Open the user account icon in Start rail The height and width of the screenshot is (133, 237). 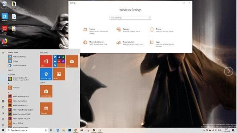[3, 101]
